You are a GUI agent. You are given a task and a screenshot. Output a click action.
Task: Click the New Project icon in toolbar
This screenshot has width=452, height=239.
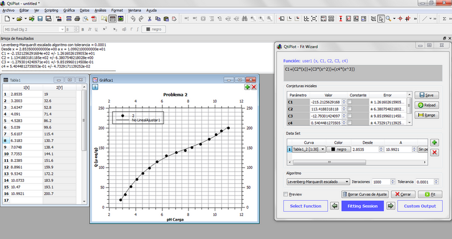[x=7, y=19]
